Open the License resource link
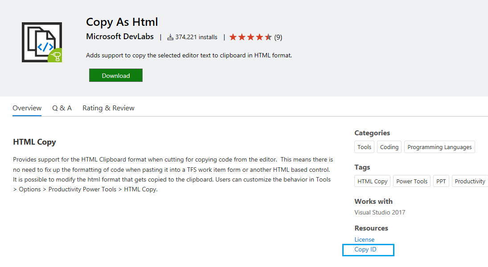The height and width of the screenshot is (267, 488). (365, 240)
